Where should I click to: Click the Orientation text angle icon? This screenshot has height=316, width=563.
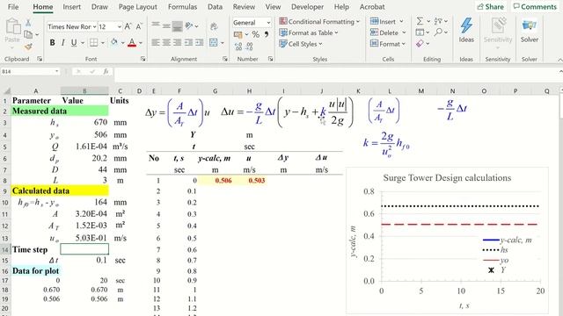click(x=189, y=25)
